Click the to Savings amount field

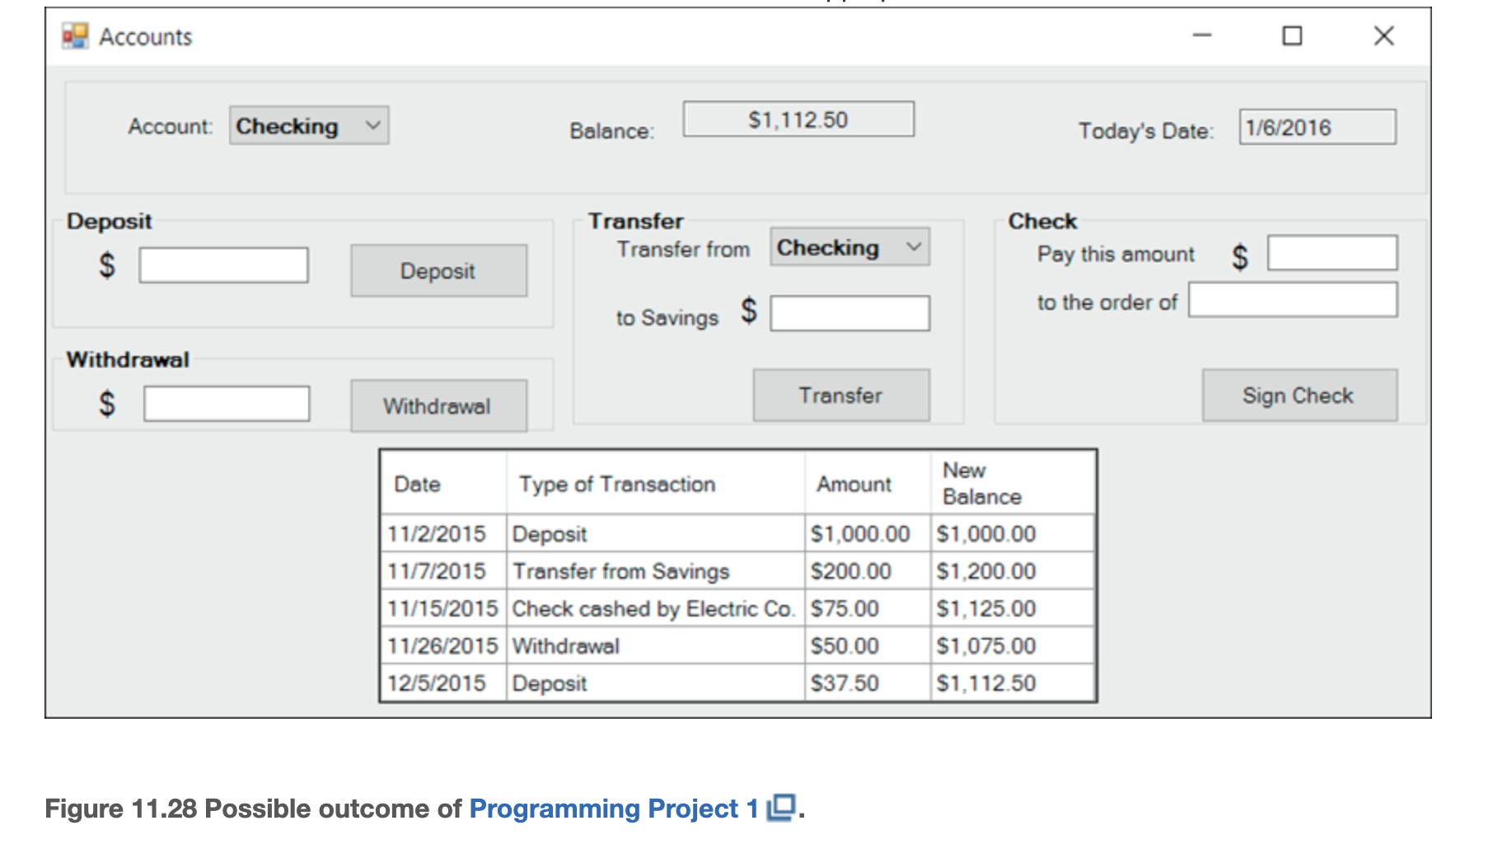[x=849, y=312]
